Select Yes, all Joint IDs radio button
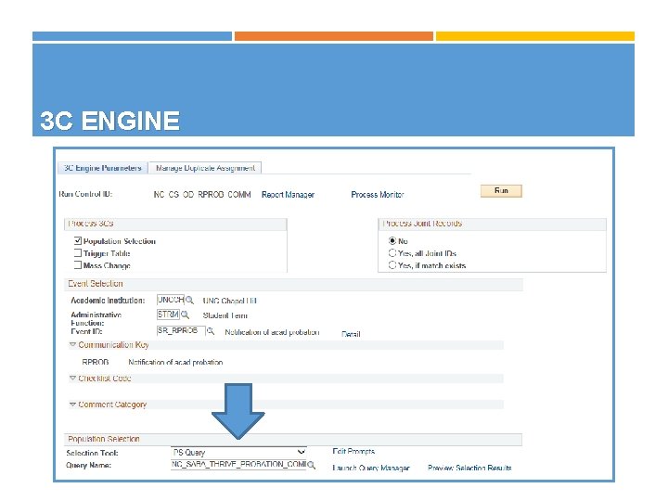 click(392, 253)
